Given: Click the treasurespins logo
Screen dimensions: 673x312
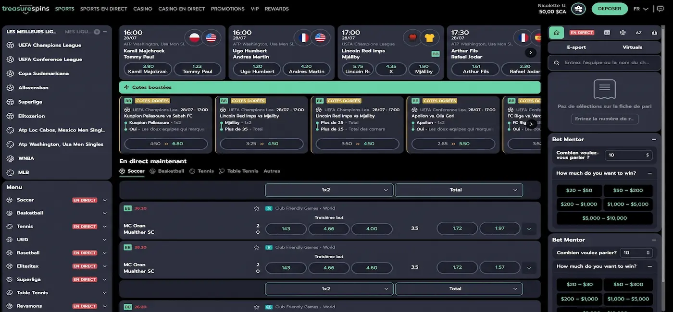Looking at the screenshot, I should pos(25,9).
